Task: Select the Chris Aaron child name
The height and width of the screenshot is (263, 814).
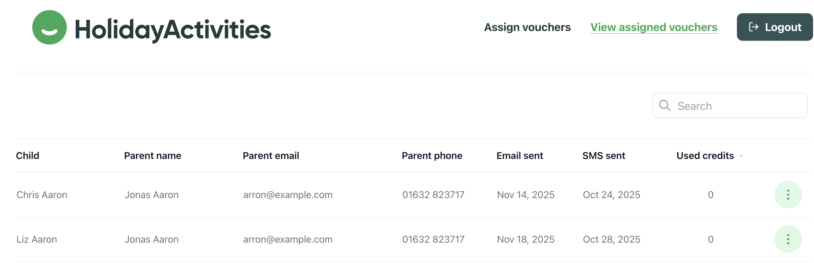Action: coord(42,195)
